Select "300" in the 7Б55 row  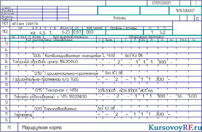click(x=160, y=79)
